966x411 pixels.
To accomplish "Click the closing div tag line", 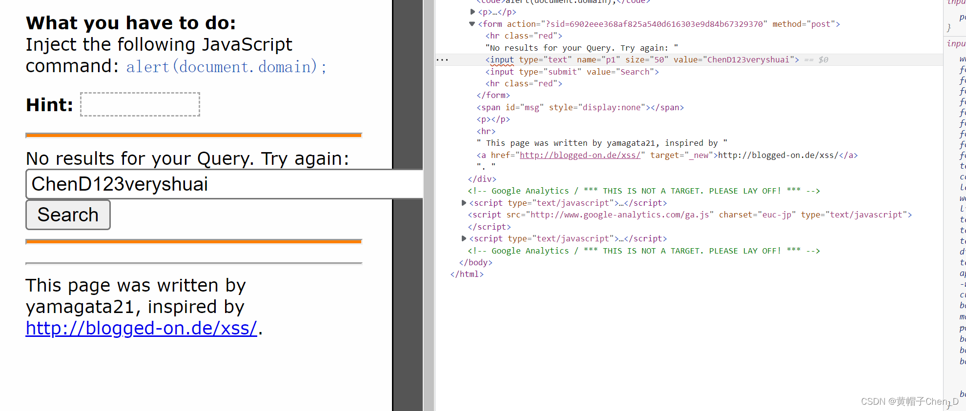I will point(482,179).
